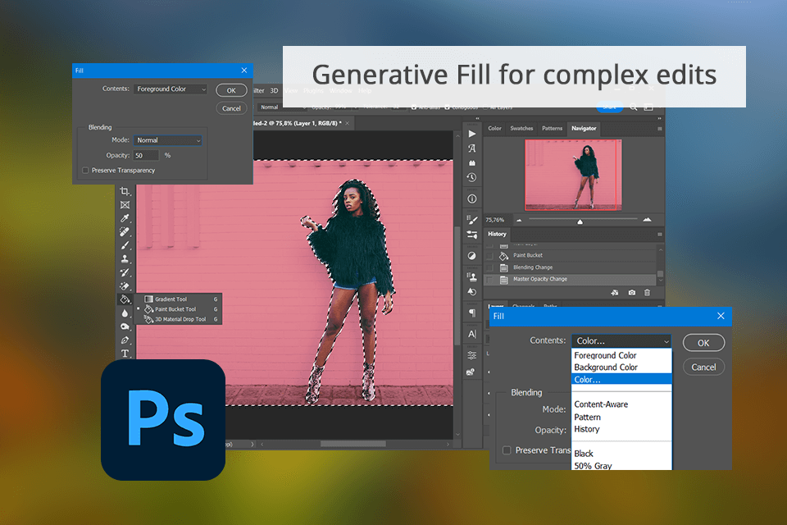Viewport: 787px width, 525px height.
Task: Pick the Brush tool in the left toolbar
Action: 125,245
